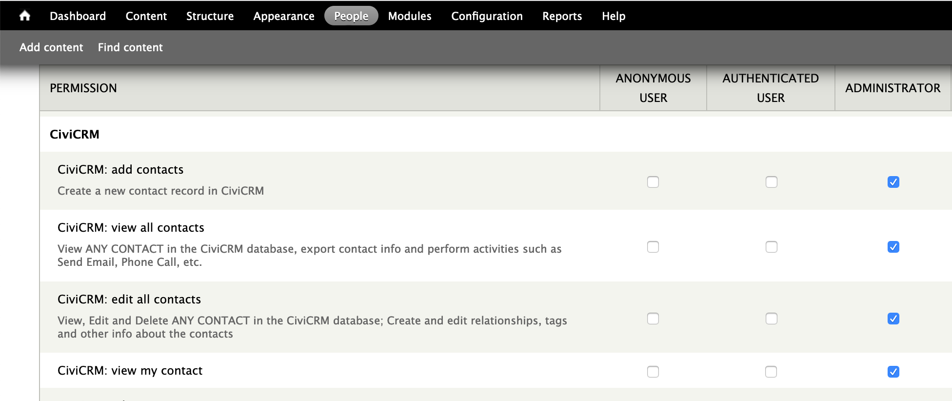Uncheck view all contacts for administrator

(893, 247)
